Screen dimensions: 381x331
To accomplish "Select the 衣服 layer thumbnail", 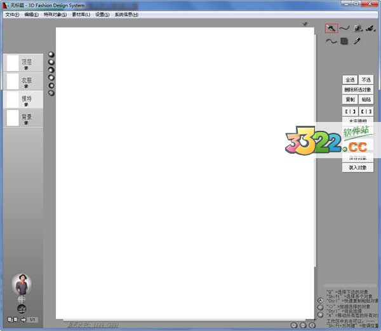I will [13, 81].
